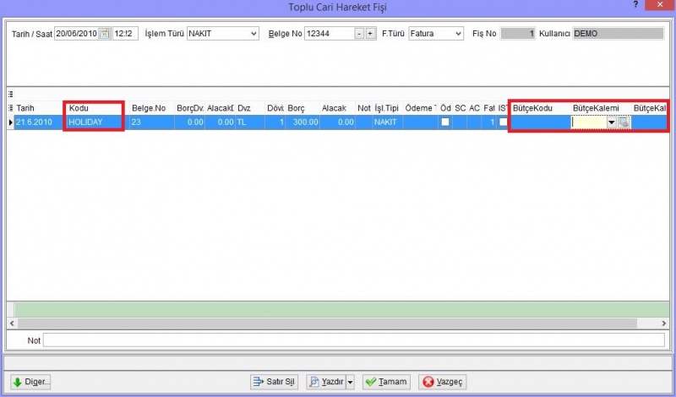Click the Tarih date input field
The image size is (676, 397).
click(x=76, y=34)
